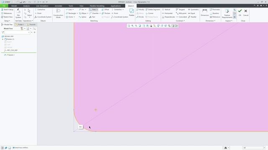268x150 pixels.
Task: Cancel the sketch with X button
Action: (x=246, y=12)
